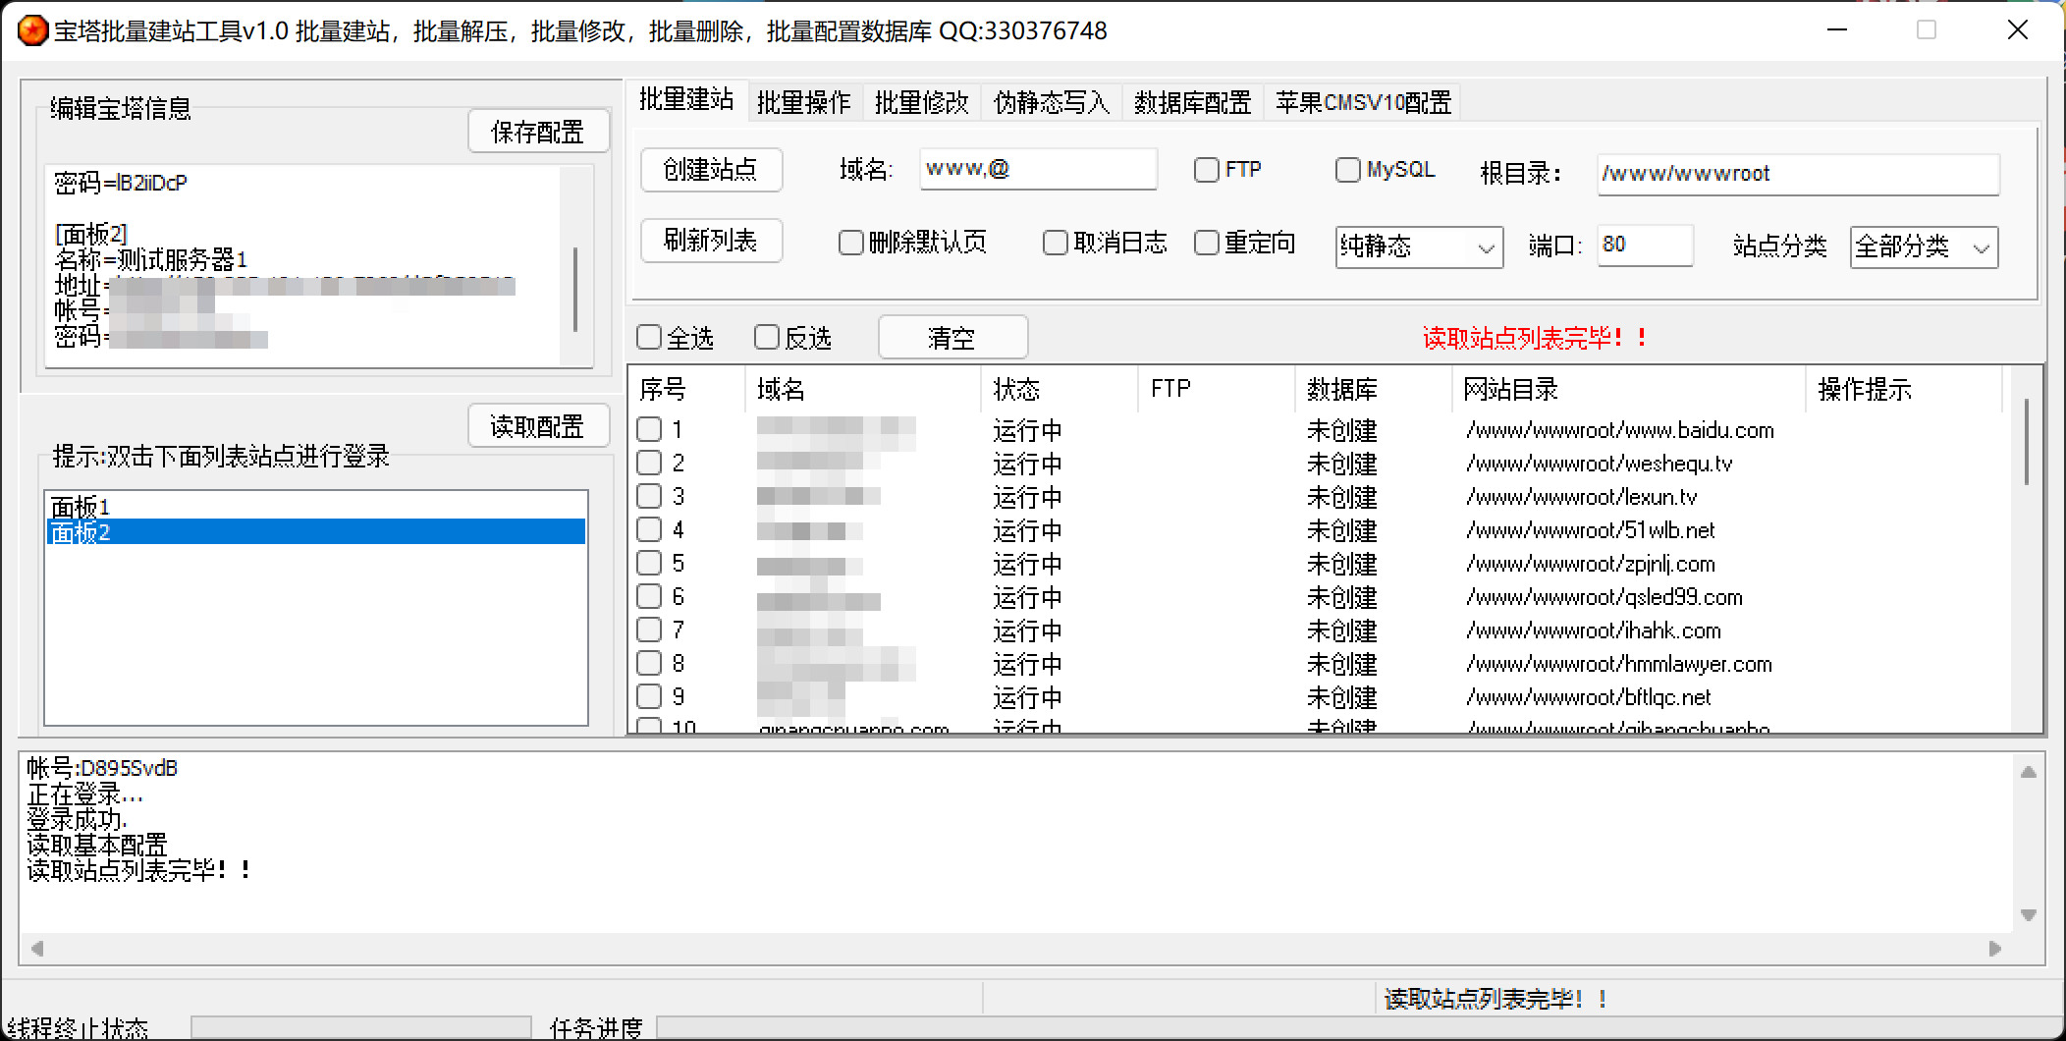The height and width of the screenshot is (1041, 2066).
Task: Tick the 重定向 checkbox
Action: click(x=1207, y=243)
